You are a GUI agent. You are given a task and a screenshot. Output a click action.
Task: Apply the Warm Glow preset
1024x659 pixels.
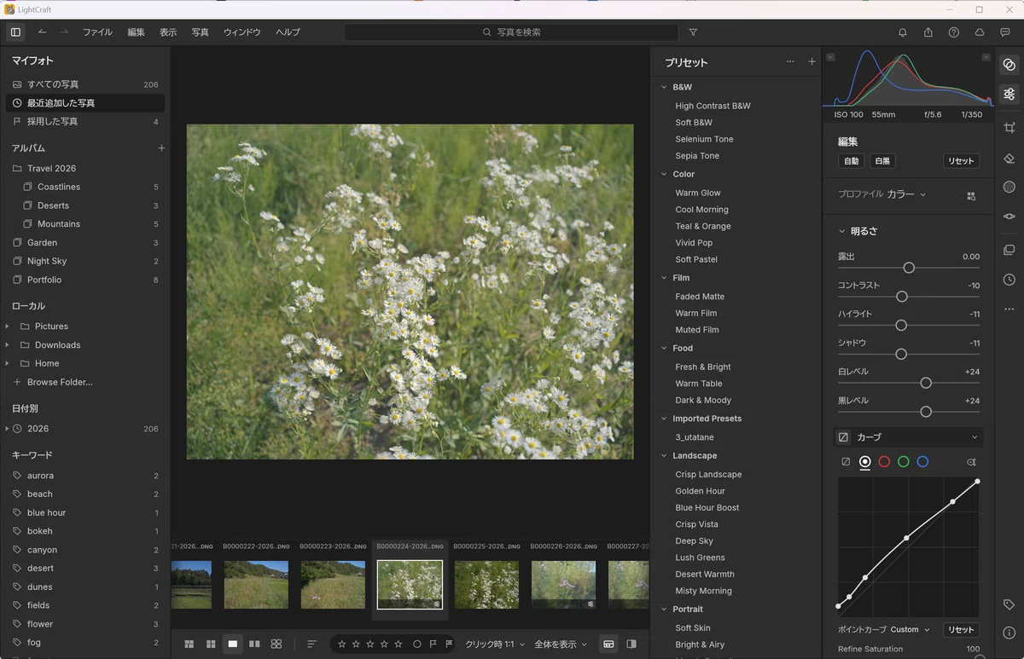(x=698, y=193)
